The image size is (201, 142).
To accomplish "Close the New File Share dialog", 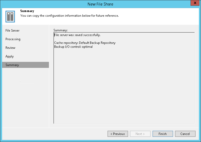I will (x=195, y=3).
